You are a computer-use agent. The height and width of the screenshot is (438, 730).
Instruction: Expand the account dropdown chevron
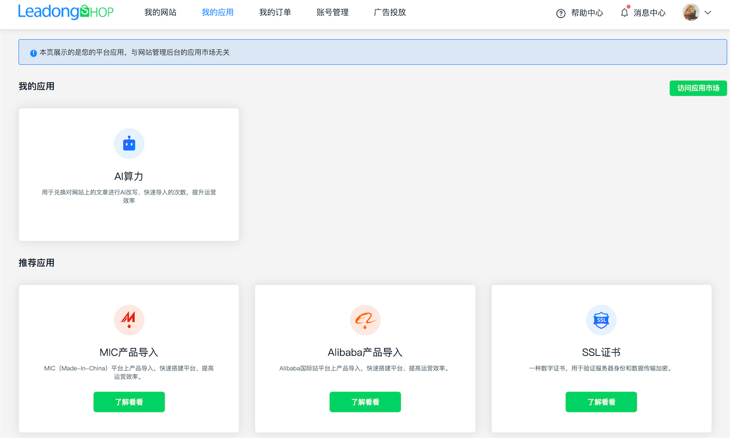(708, 12)
